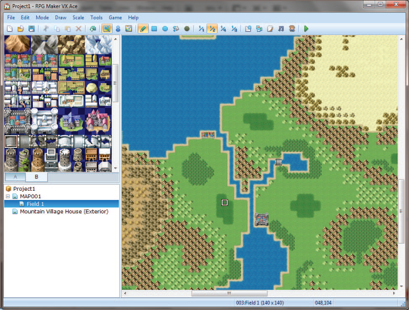Click the stone bridge tile by pond
This screenshot has height=310, width=409.
[x=278, y=162]
